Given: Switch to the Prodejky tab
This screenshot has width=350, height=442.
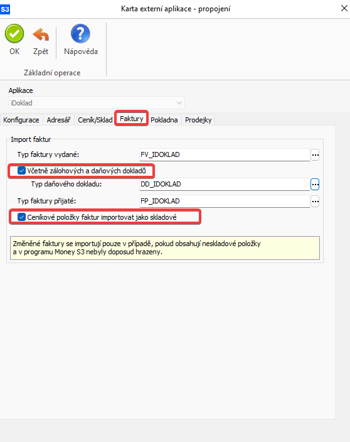Looking at the screenshot, I should tap(198, 120).
